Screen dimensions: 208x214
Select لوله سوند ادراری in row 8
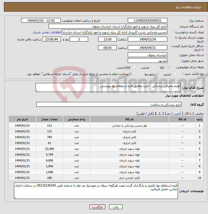coord(129,166)
